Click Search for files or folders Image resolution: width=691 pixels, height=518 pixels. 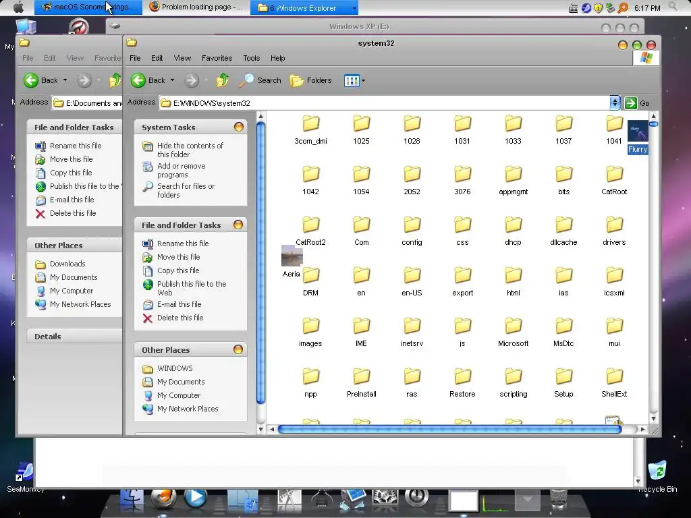coord(186,190)
